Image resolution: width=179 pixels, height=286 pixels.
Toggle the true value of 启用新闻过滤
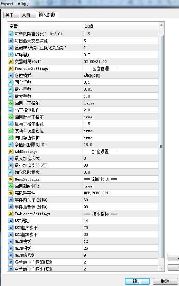(x=121, y=186)
